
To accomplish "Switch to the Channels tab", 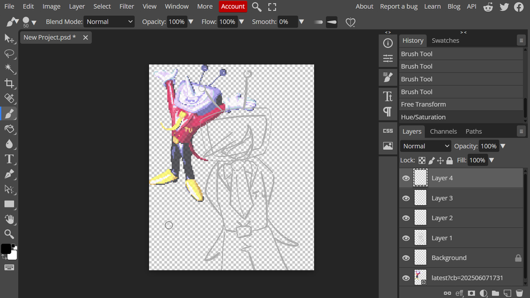I will [x=443, y=131].
